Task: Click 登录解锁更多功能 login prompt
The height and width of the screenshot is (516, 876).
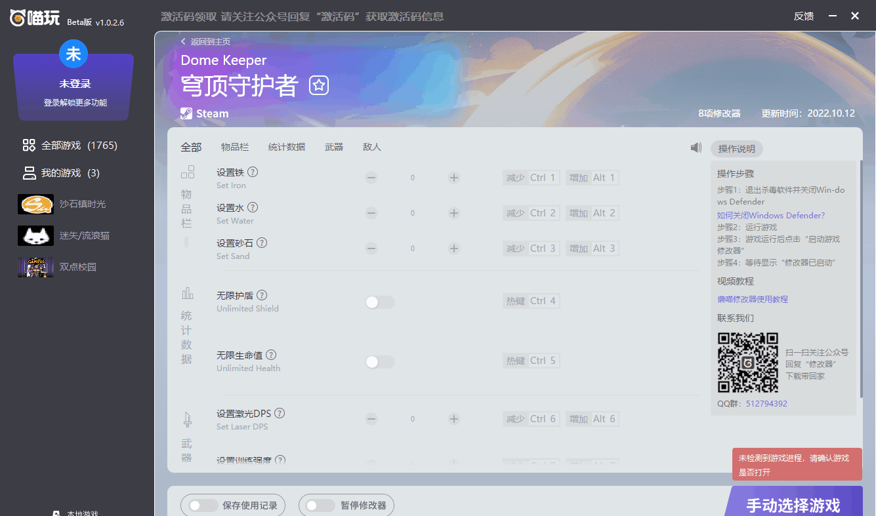Action: [x=75, y=103]
